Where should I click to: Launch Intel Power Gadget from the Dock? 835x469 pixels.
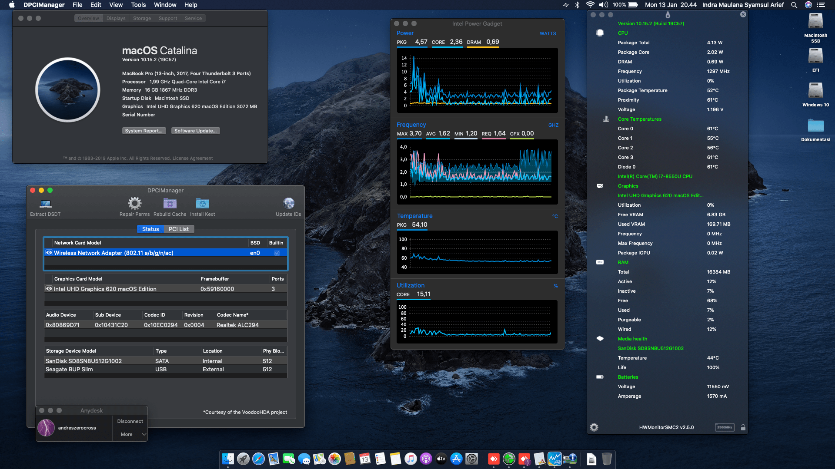click(554, 459)
